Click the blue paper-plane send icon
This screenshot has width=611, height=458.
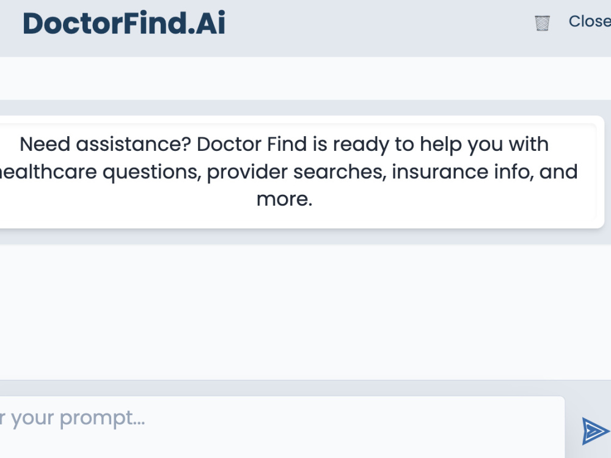click(x=595, y=431)
